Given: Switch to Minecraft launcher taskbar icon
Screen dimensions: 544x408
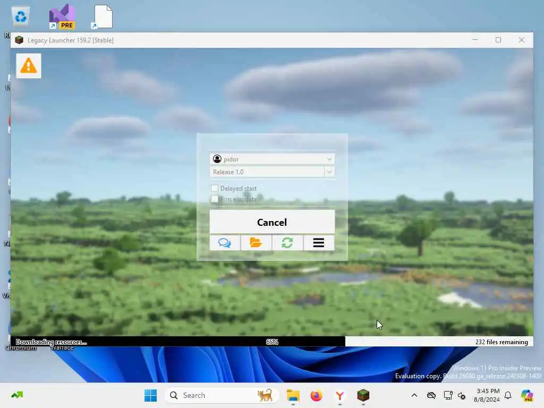Looking at the screenshot, I should coord(363,395).
